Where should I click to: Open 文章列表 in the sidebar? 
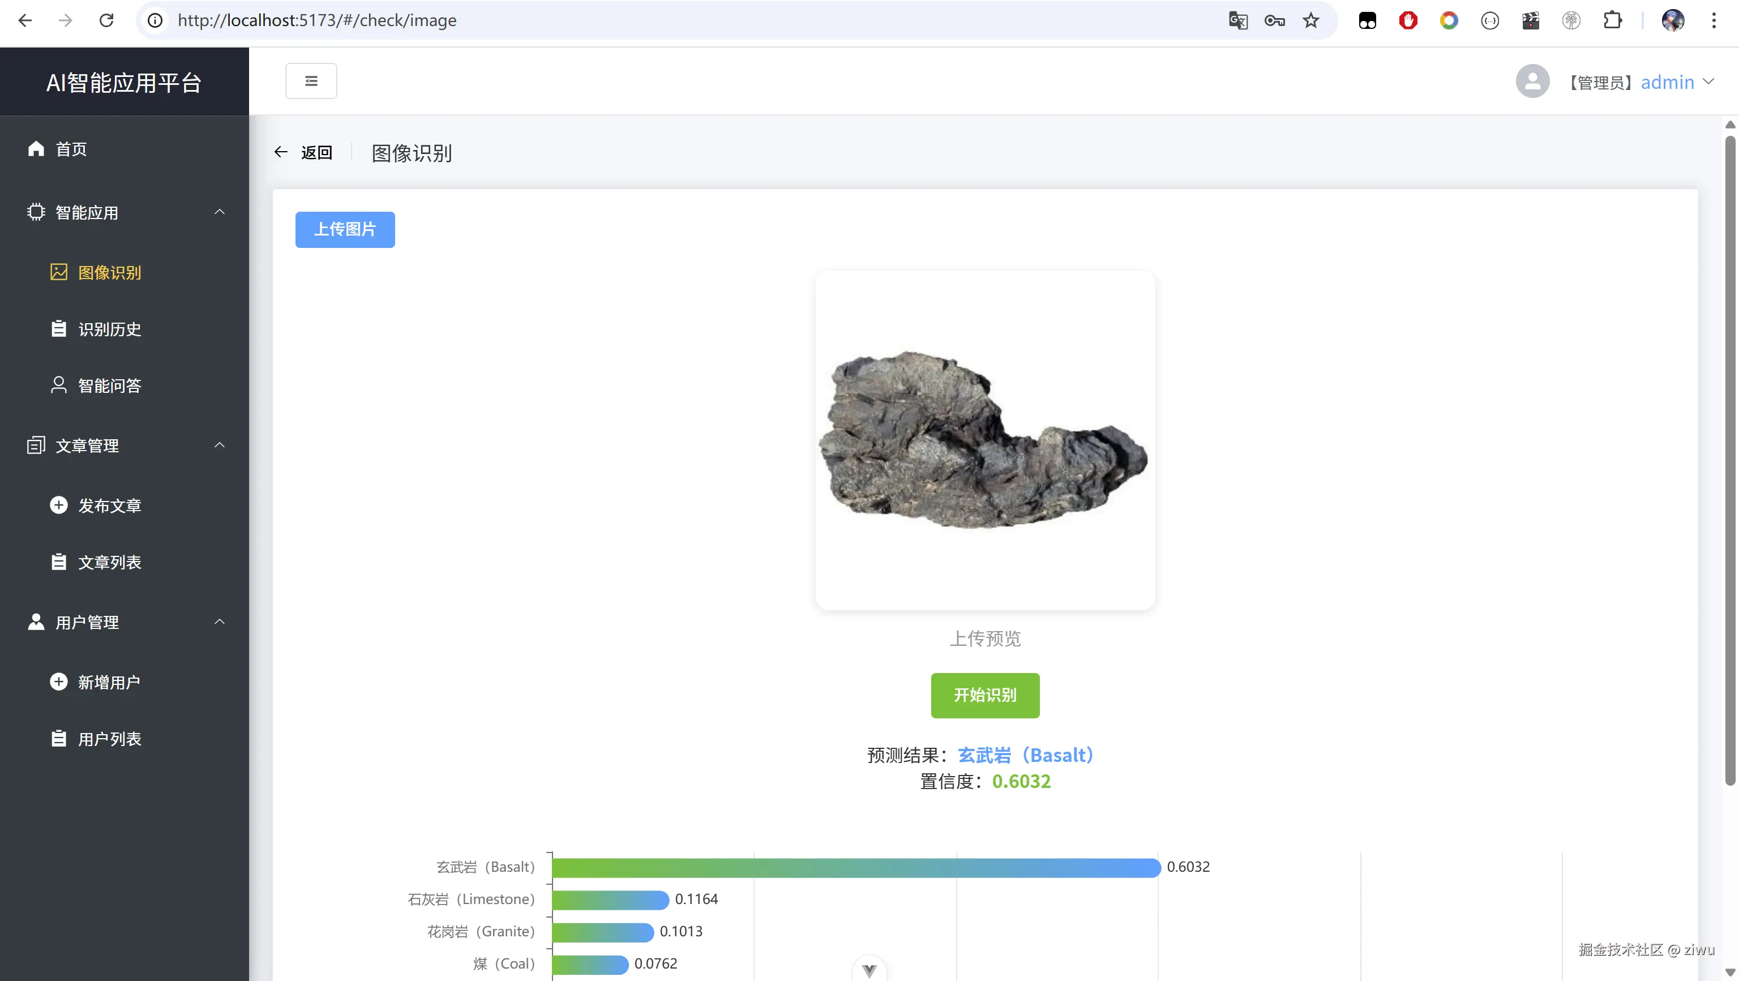(109, 563)
